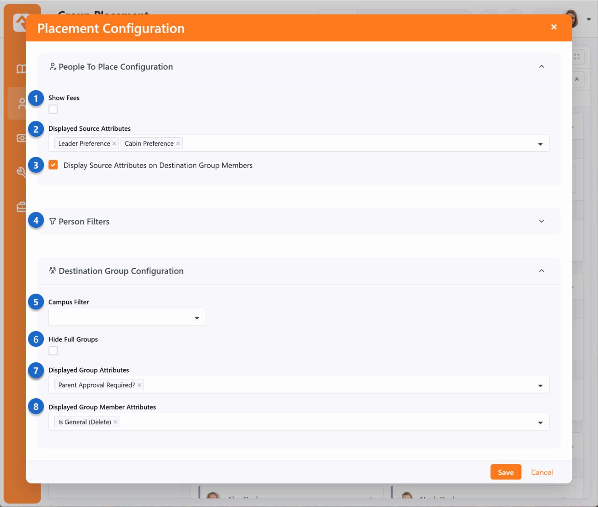Open the Displayed Source Attributes dropdown arrow
This screenshot has height=507, width=598.
click(x=540, y=144)
